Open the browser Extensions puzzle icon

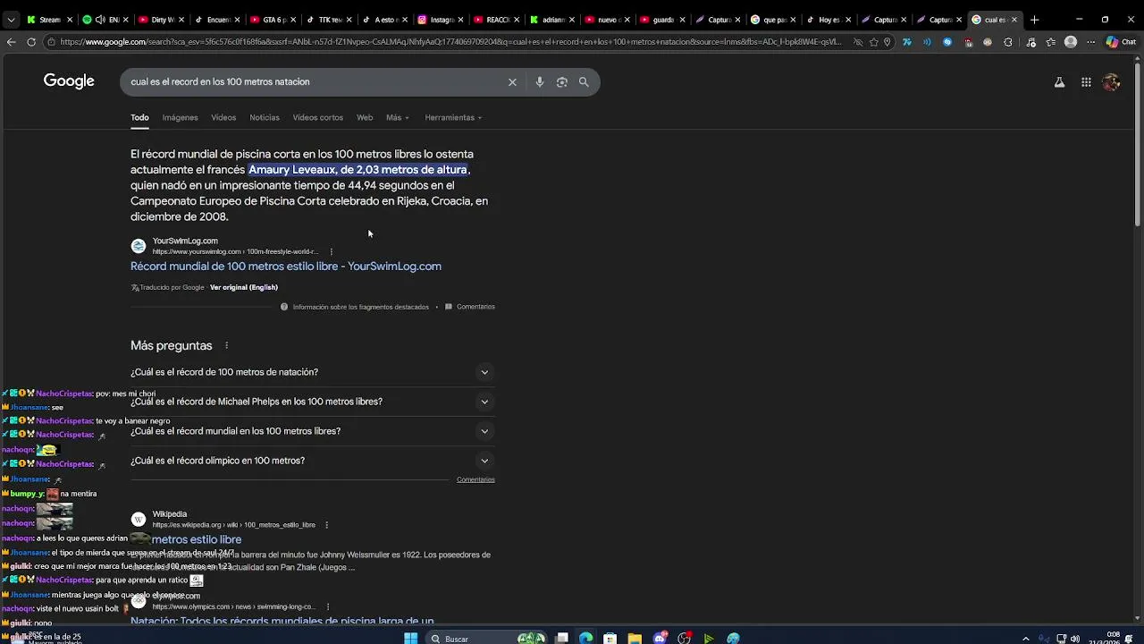coord(1008,42)
